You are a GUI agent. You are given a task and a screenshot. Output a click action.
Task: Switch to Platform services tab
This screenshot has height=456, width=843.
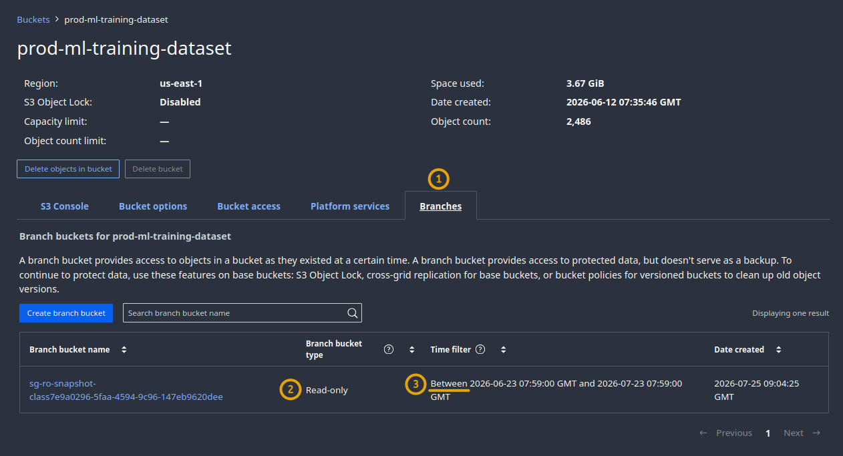click(350, 206)
